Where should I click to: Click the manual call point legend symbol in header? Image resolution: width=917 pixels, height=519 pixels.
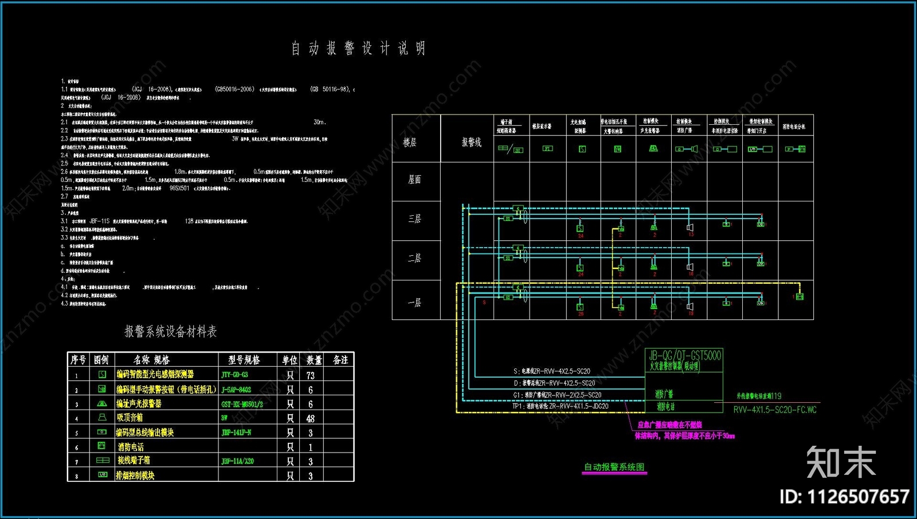coord(618,149)
